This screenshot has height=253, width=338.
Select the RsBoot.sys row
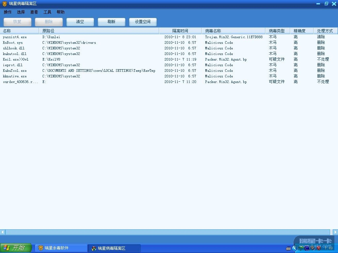pyautogui.click(x=169, y=42)
